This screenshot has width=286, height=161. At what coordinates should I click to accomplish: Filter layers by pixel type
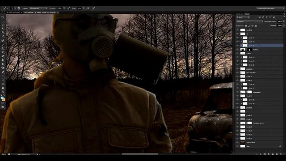260,17
